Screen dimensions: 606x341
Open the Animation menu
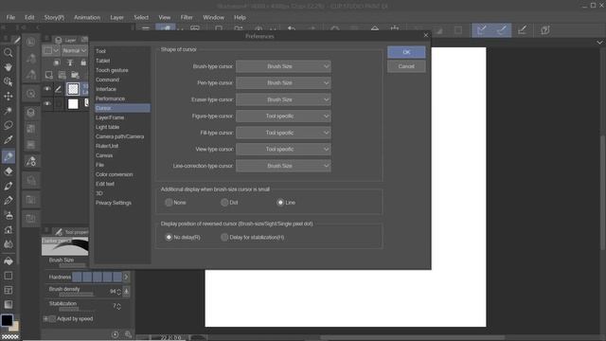pyautogui.click(x=87, y=17)
